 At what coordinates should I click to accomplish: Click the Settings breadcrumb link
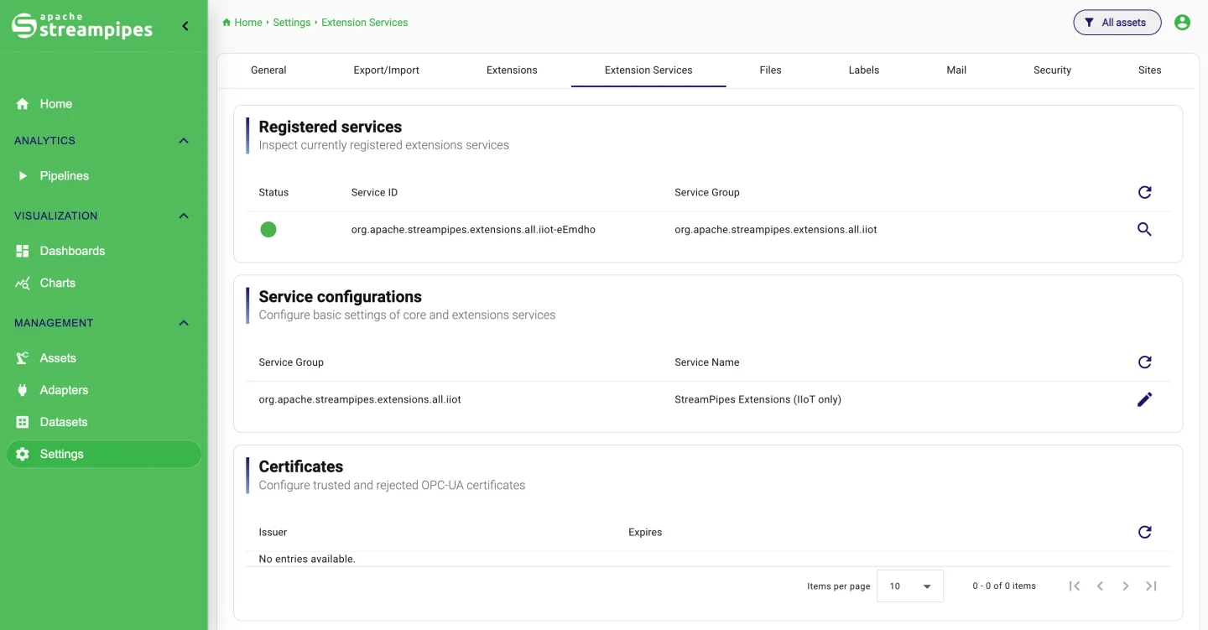pyautogui.click(x=292, y=23)
